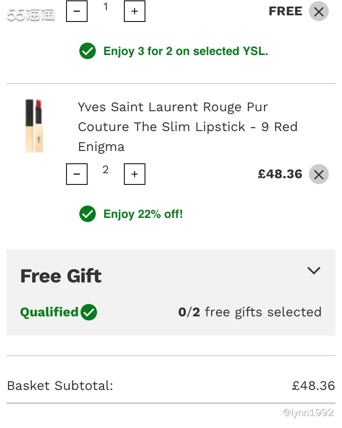Click green checkmark beside 22% off offer
Image resolution: width=342 pixels, height=428 pixels.
88,214
